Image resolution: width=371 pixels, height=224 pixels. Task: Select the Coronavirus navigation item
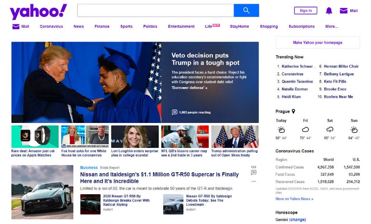[x=51, y=27]
